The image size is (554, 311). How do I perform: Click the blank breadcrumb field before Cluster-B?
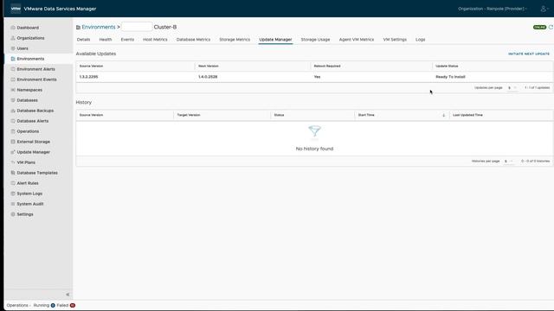pyautogui.click(x=137, y=27)
